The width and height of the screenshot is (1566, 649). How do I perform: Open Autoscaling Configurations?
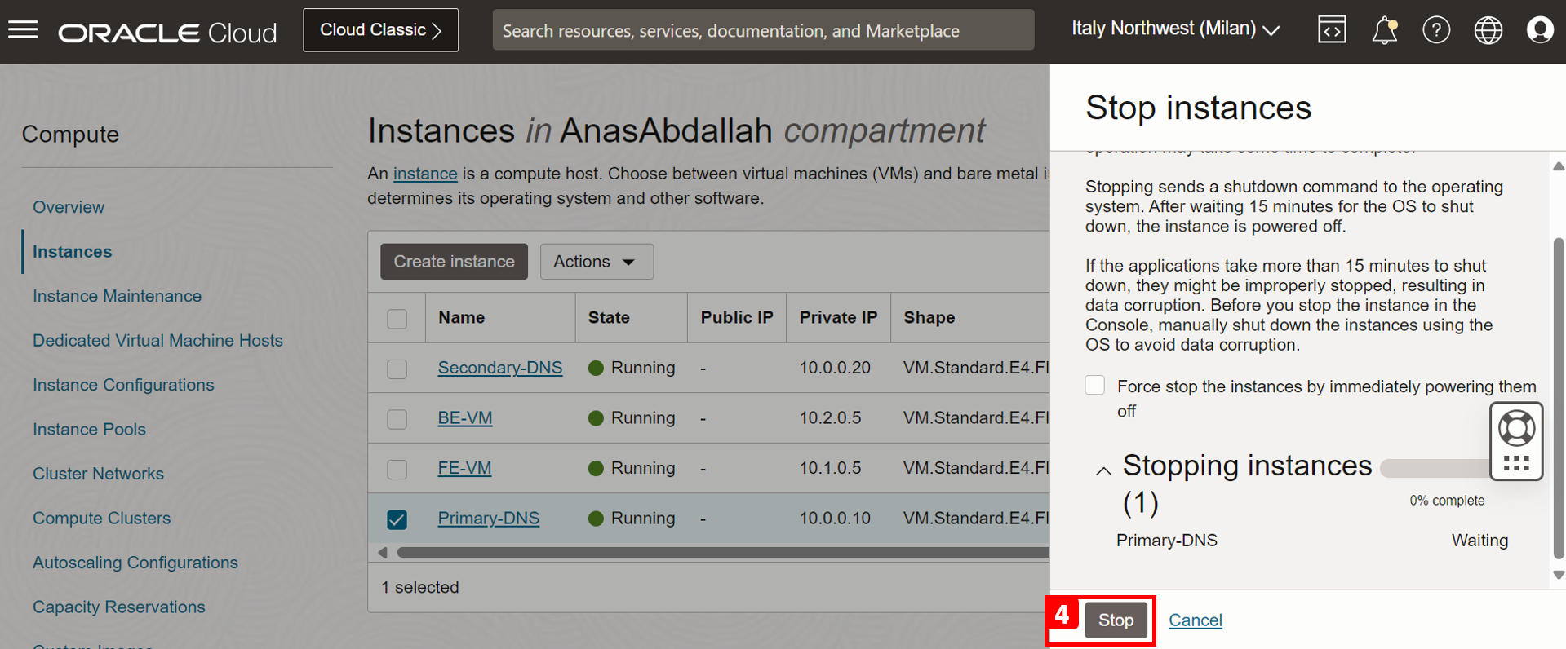tap(135, 563)
